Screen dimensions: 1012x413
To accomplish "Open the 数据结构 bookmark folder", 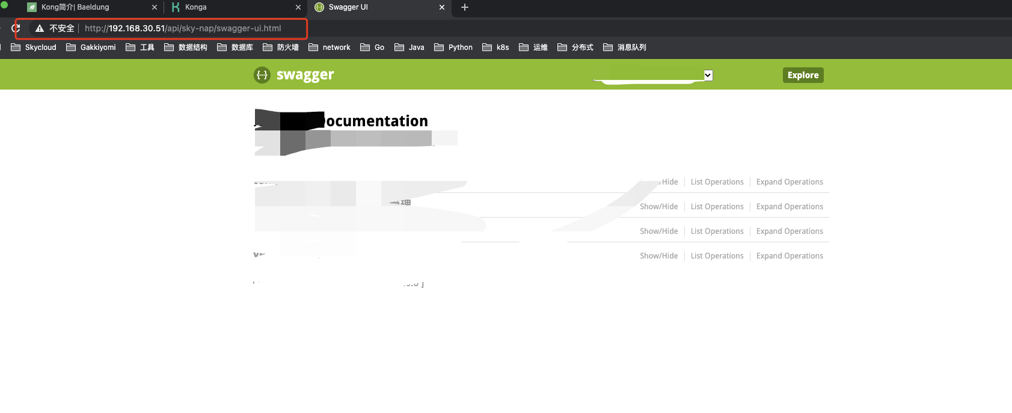I will pos(186,47).
